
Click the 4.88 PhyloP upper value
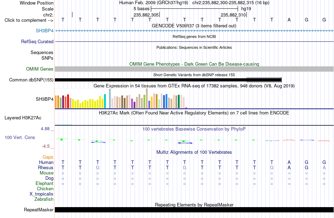tap(45, 129)
